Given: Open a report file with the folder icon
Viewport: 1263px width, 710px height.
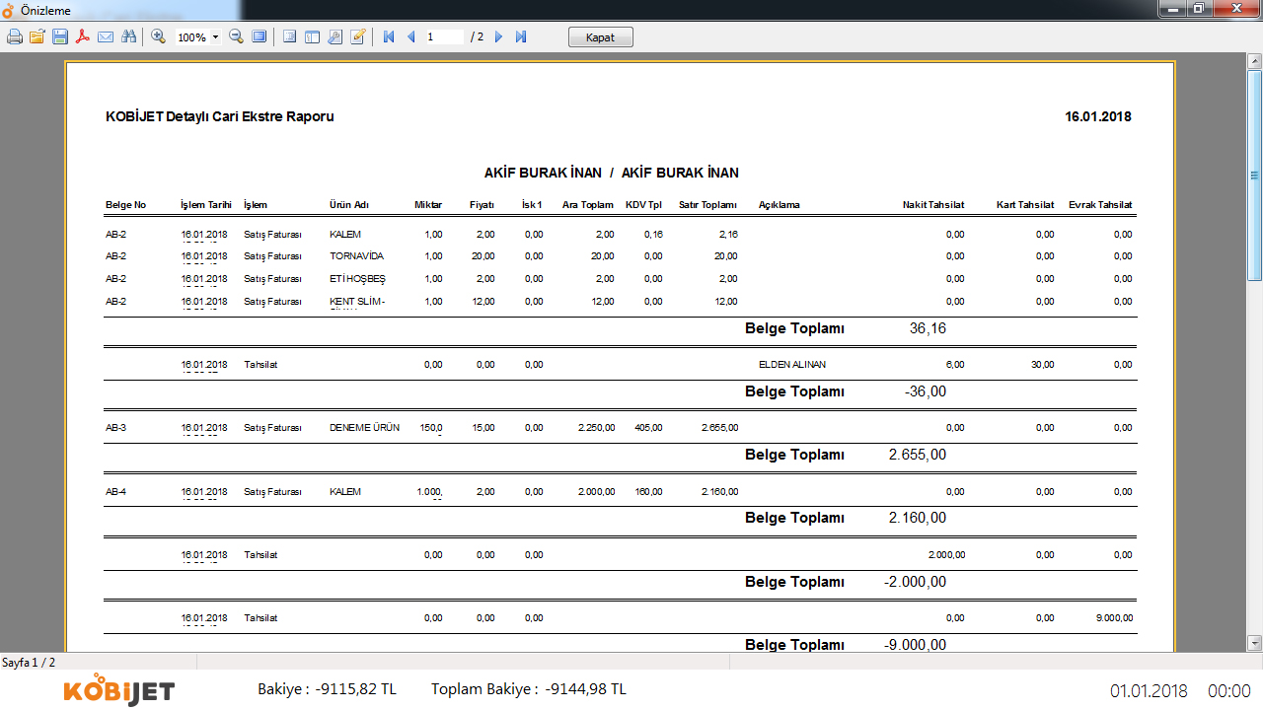Looking at the screenshot, I should [x=37, y=36].
